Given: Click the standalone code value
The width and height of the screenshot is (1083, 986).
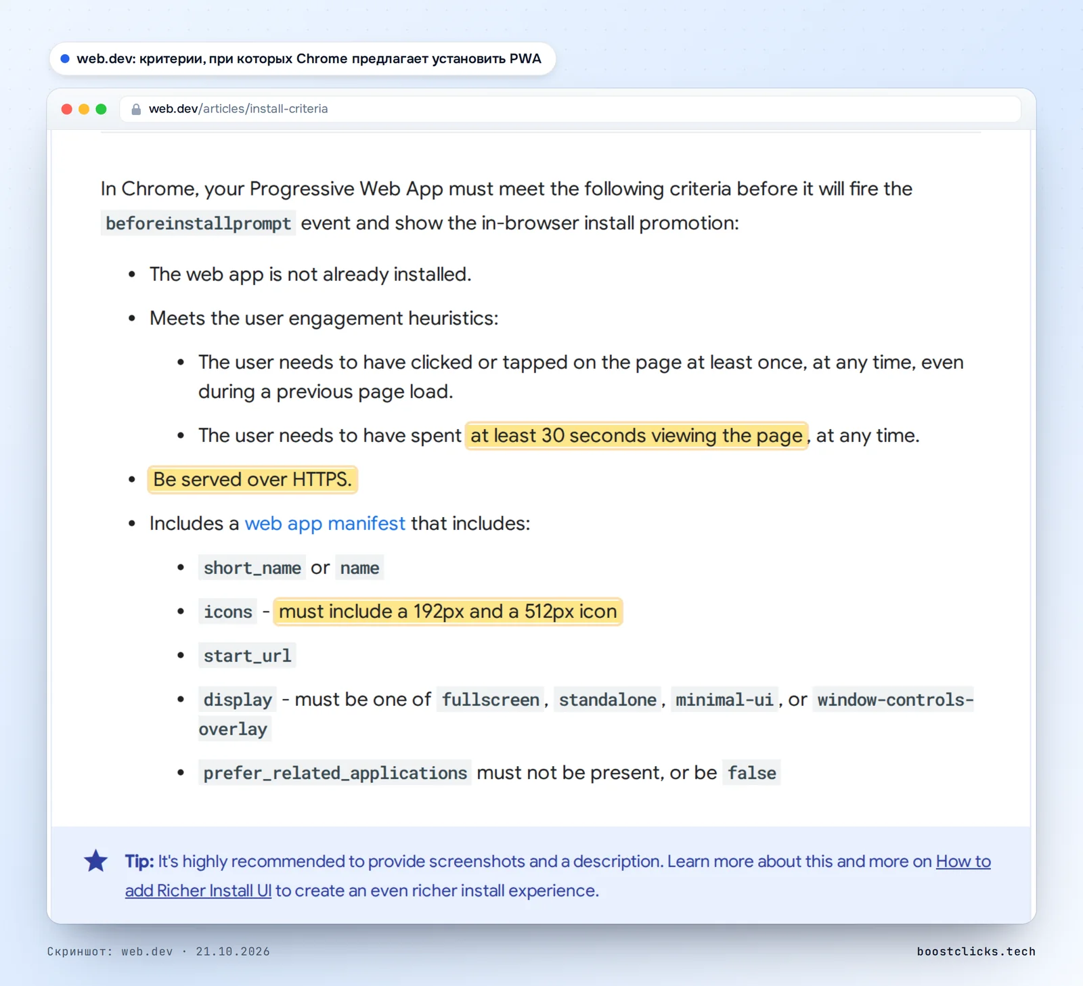Looking at the screenshot, I should coord(607,700).
